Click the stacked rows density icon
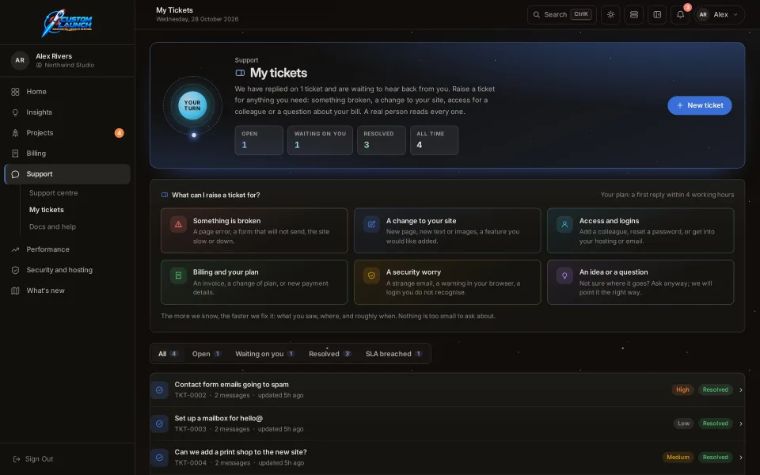This screenshot has width=760, height=475. 634,14
